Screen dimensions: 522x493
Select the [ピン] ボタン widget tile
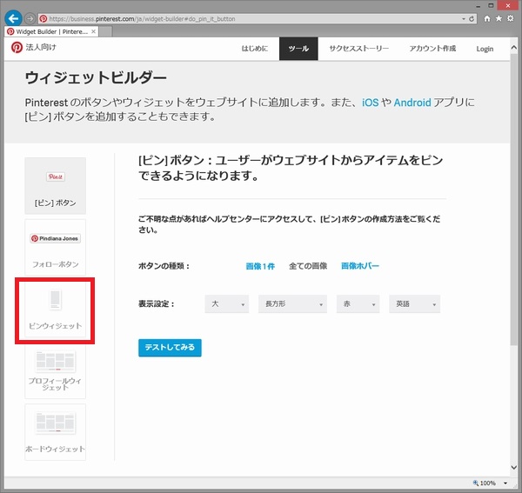point(56,185)
